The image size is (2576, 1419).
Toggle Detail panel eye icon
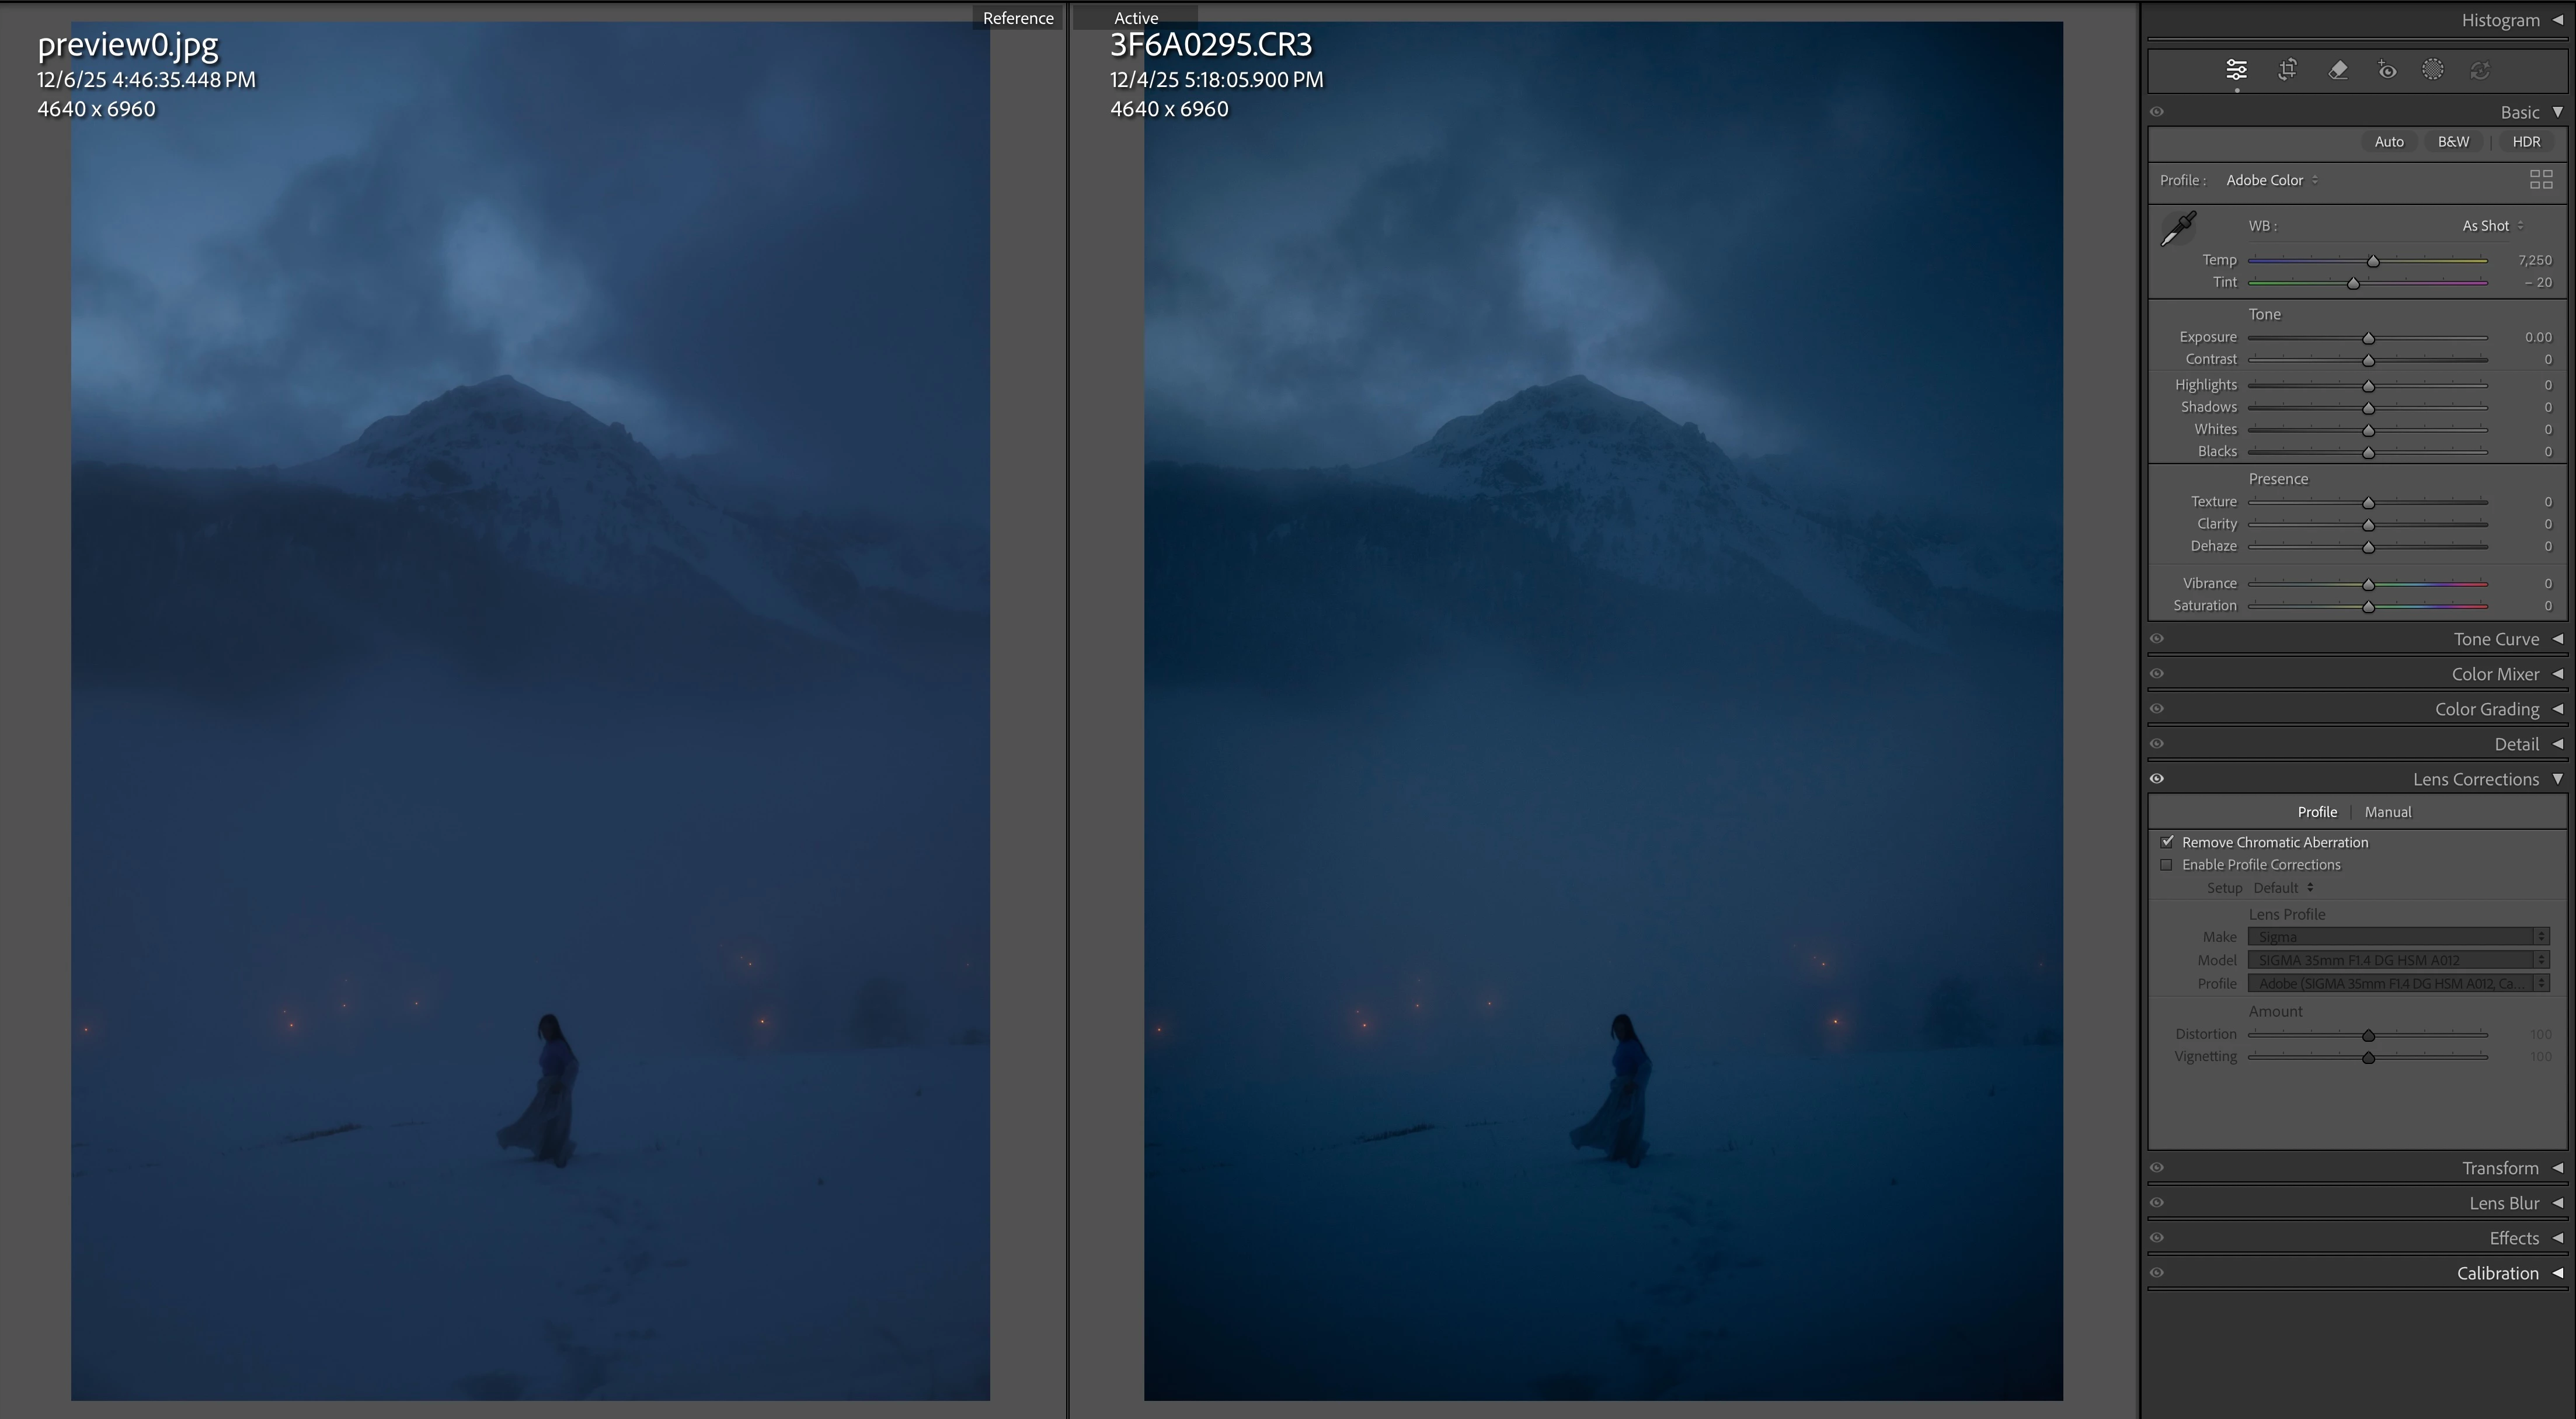pyautogui.click(x=2157, y=744)
